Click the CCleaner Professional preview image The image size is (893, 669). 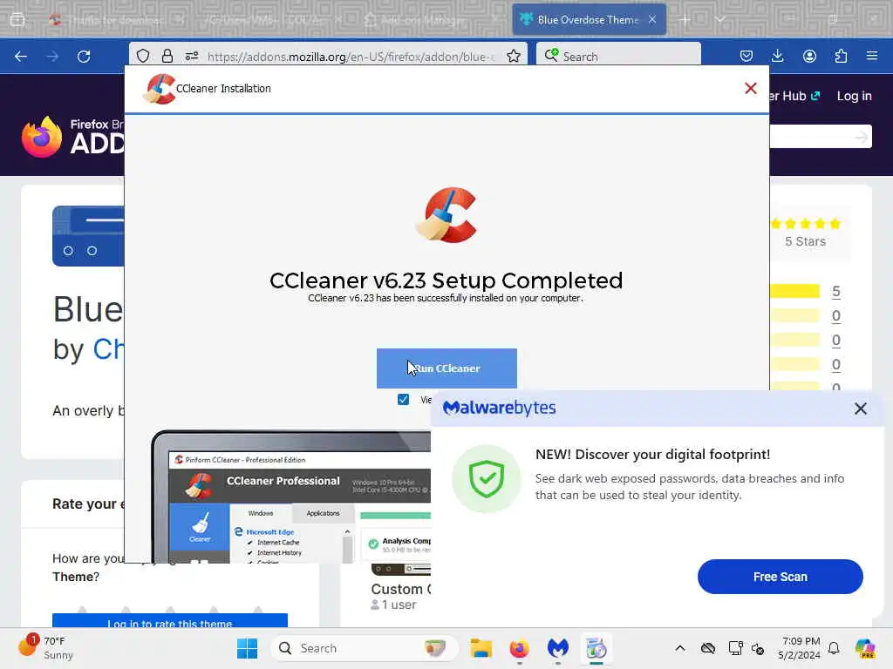(x=291, y=497)
